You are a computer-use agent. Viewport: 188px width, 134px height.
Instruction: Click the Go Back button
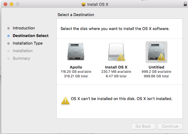(x=143, y=126)
